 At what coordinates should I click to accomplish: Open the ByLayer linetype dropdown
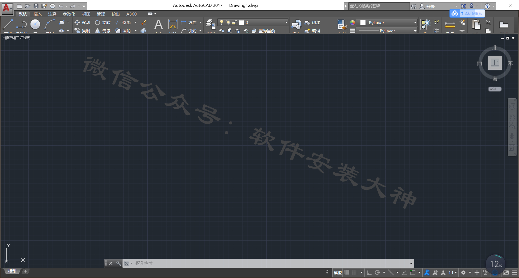click(x=387, y=31)
